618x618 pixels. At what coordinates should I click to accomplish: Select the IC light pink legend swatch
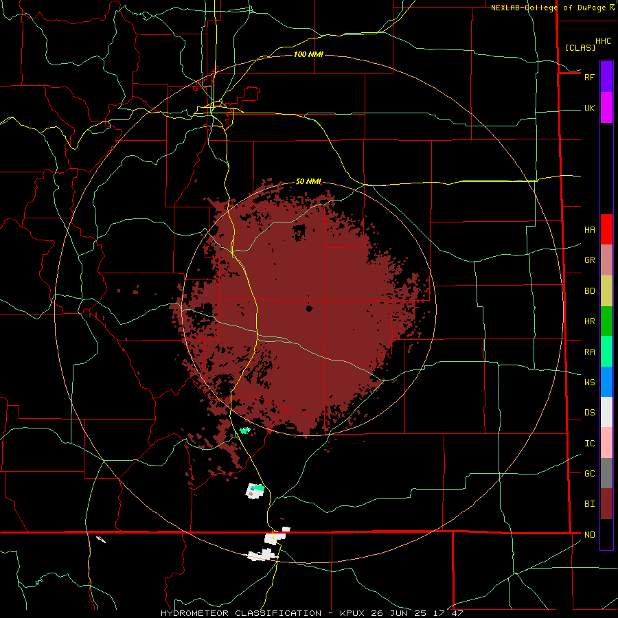606,443
